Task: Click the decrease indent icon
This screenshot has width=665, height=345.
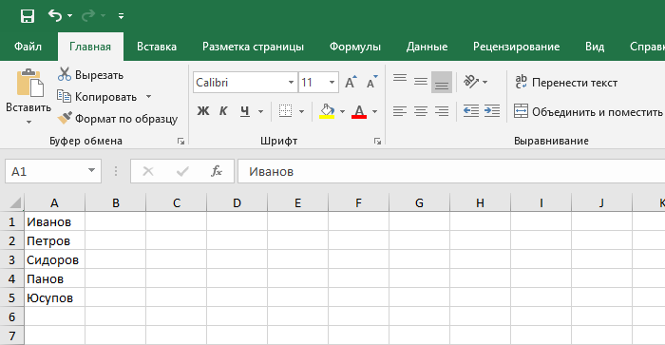Action: (471, 111)
